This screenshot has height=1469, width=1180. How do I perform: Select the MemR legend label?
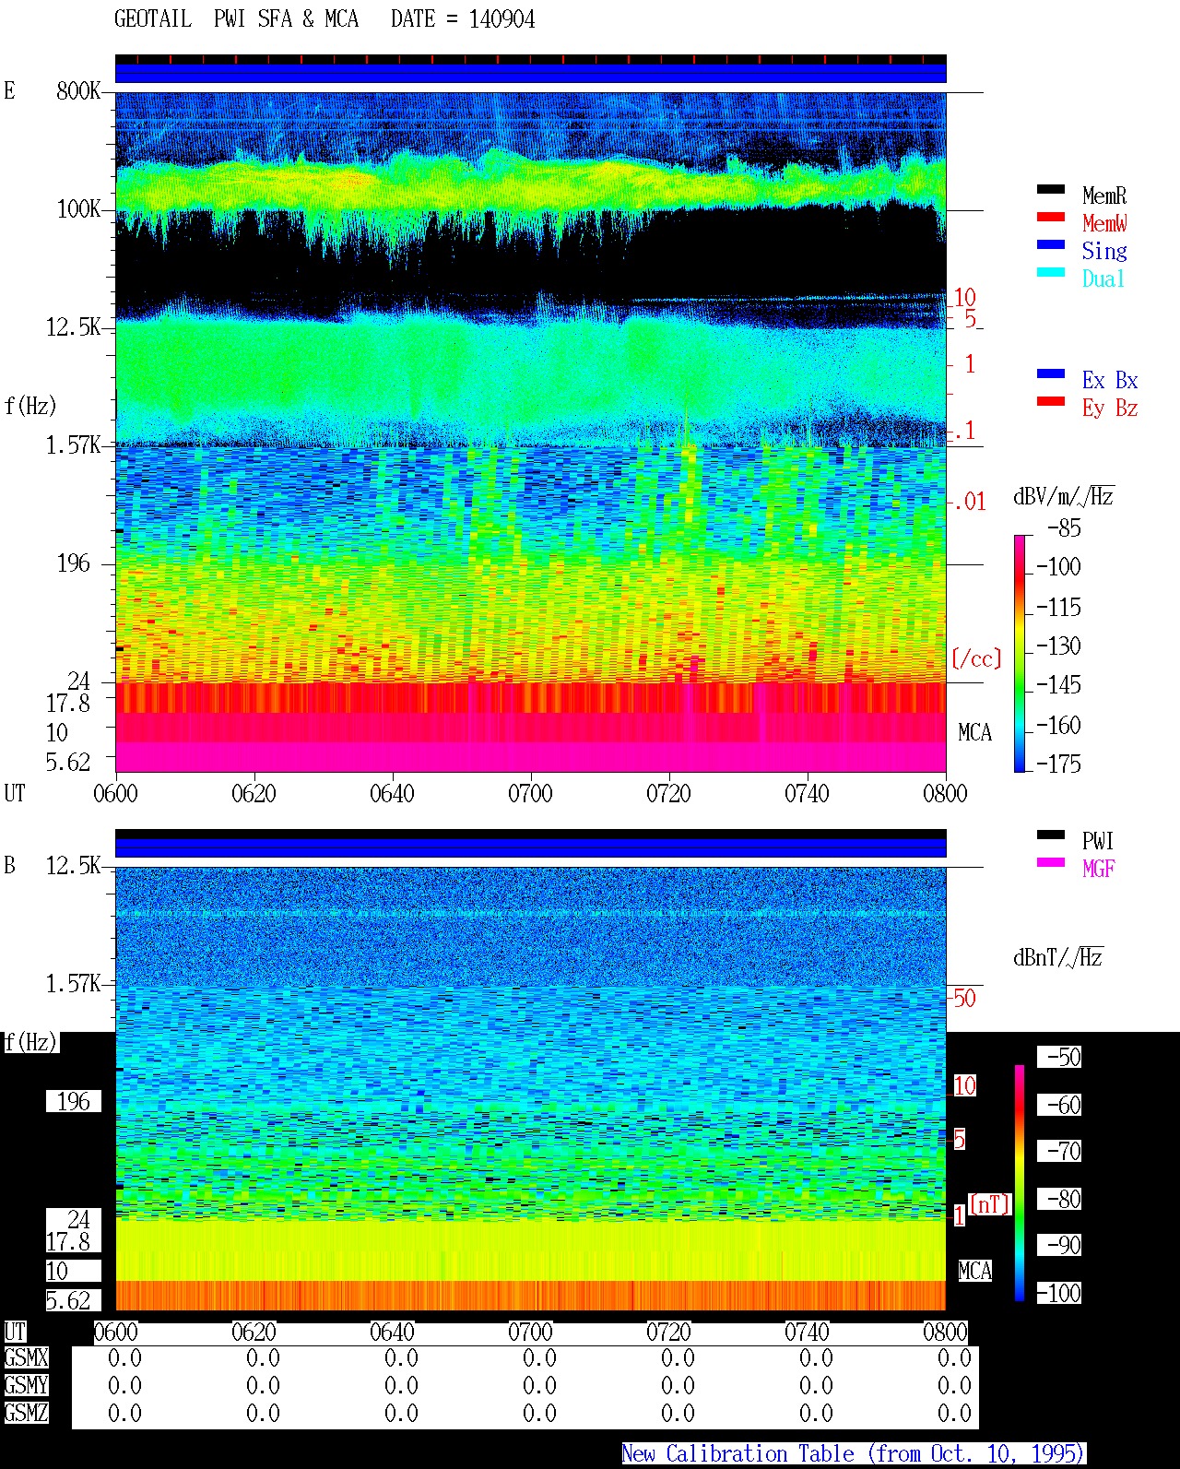1104,195
